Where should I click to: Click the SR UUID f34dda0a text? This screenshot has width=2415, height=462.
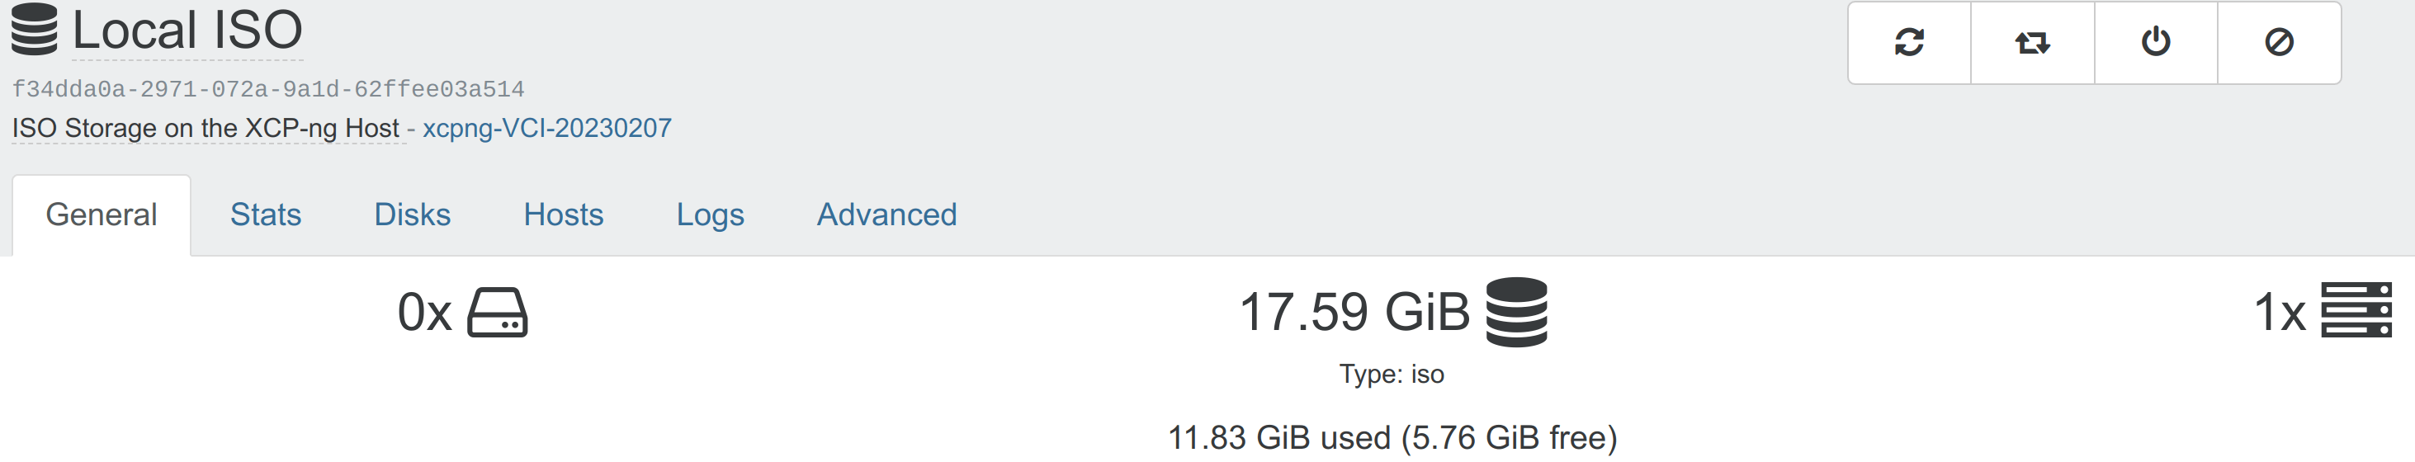click(x=268, y=90)
